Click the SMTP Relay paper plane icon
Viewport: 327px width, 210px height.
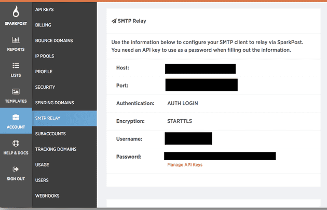tap(114, 21)
